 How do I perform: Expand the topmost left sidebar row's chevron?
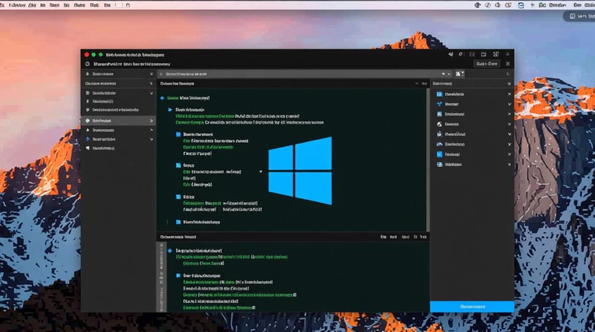pyautogui.click(x=151, y=74)
